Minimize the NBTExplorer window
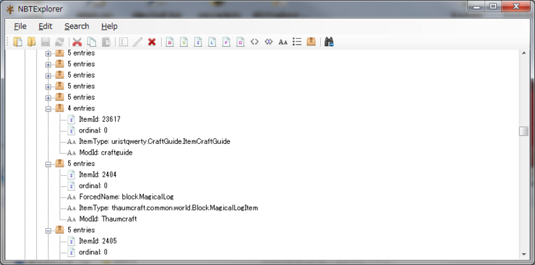Viewport: 535px width, 265px height. pyautogui.click(x=477, y=7)
